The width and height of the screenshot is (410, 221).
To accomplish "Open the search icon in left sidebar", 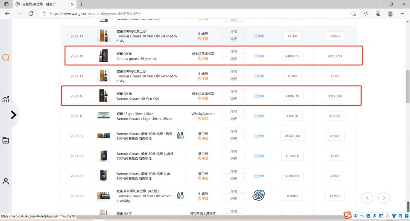I will [6, 57].
